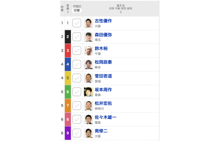Tick the prediction checkbox for 古性優作
The width and height of the screenshot is (220, 141).
tap(77, 23)
